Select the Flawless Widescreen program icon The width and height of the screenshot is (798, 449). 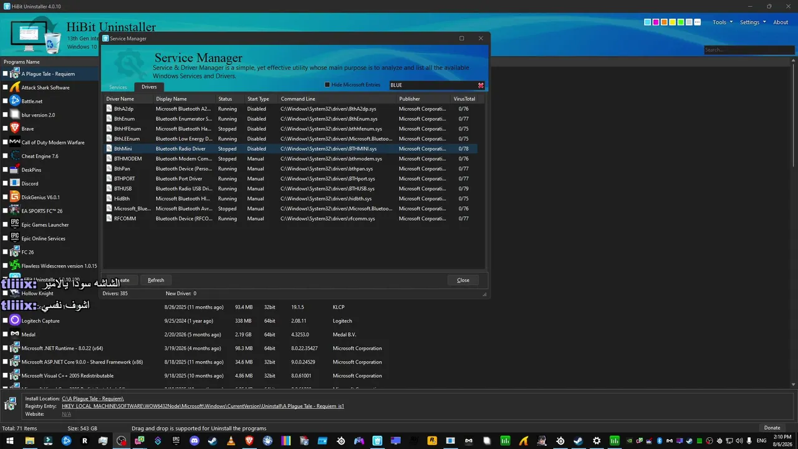point(15,266)
